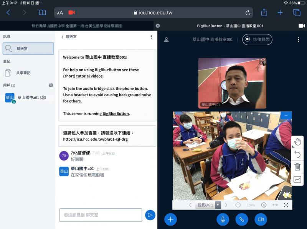Click the white camera icon in the tab bar
The height and width of the screenshot is (229, 307).
302,26
